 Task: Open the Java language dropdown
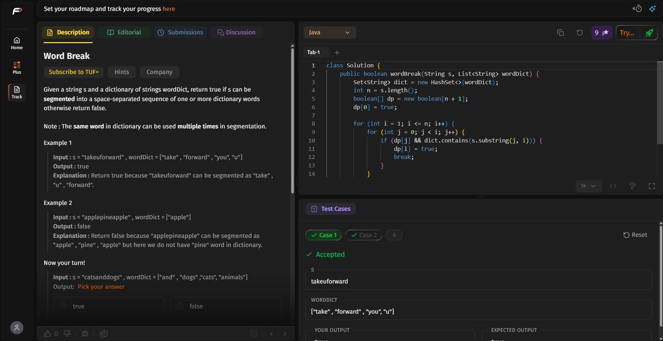[x=330, y=33]
